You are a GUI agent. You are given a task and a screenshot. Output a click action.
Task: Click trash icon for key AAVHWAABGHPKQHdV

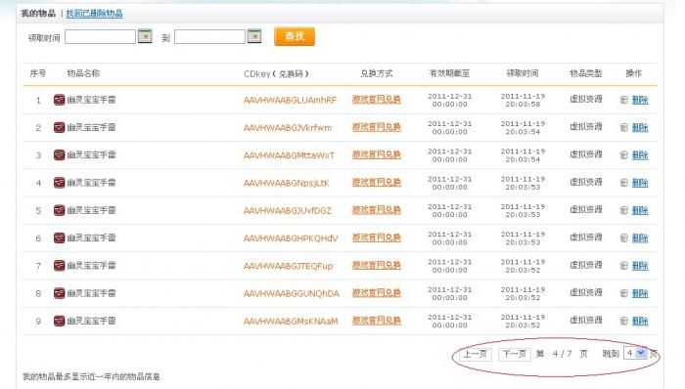[624, 238]
